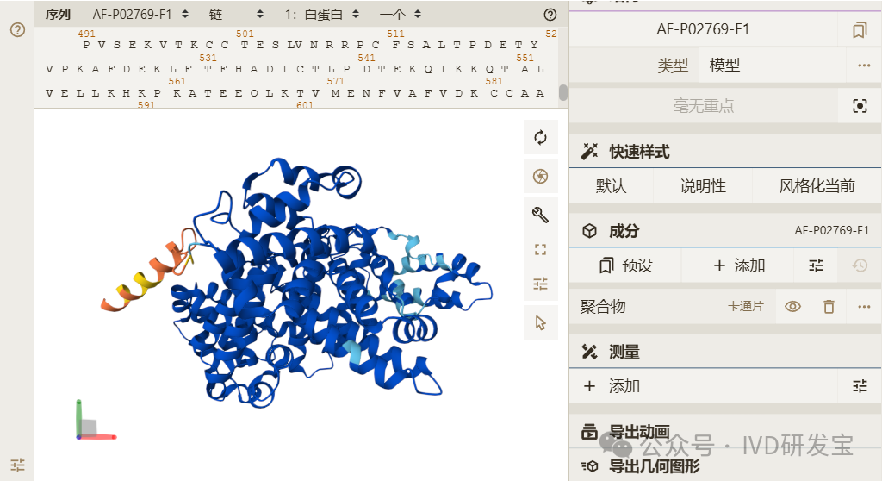
Task: Toggle fullscreen expand icon in viewport
Action: tap(540, 250)
